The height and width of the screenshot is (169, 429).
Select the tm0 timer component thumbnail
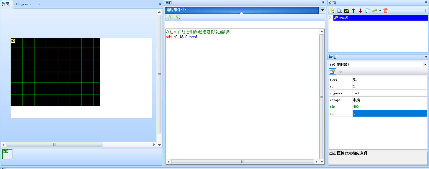click(x=7, y=154)
